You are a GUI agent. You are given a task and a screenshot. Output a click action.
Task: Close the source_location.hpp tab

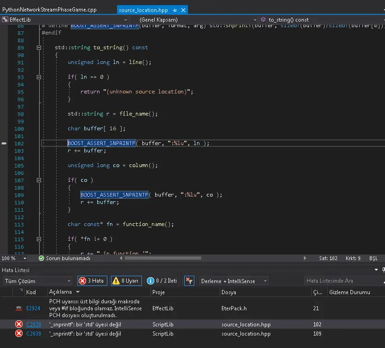coord(182,10)
